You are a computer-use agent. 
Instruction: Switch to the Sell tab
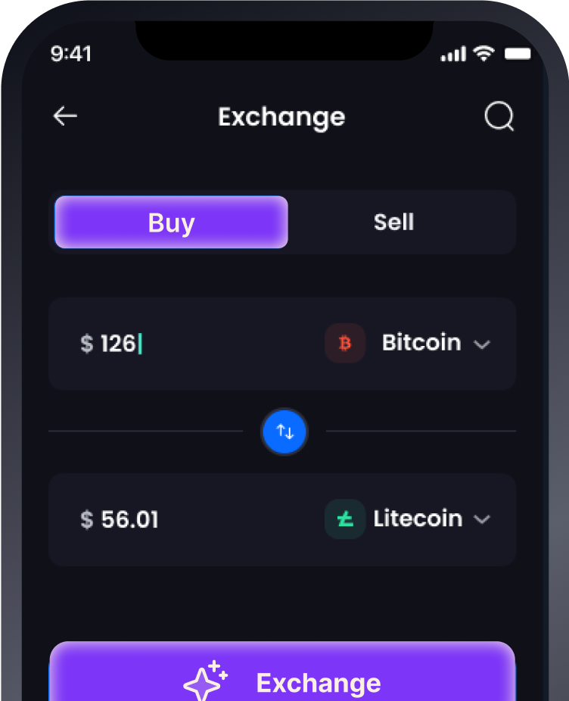tap(393, 223)
